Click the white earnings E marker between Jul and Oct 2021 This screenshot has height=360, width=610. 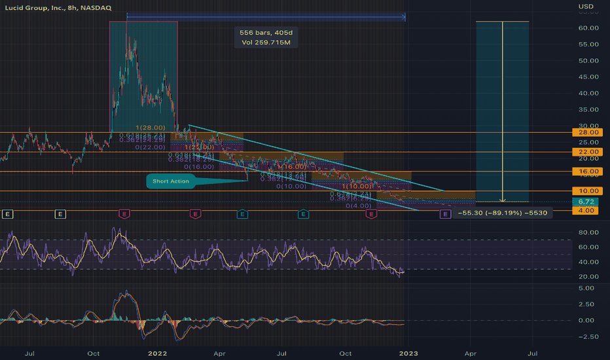coord(60,213)
